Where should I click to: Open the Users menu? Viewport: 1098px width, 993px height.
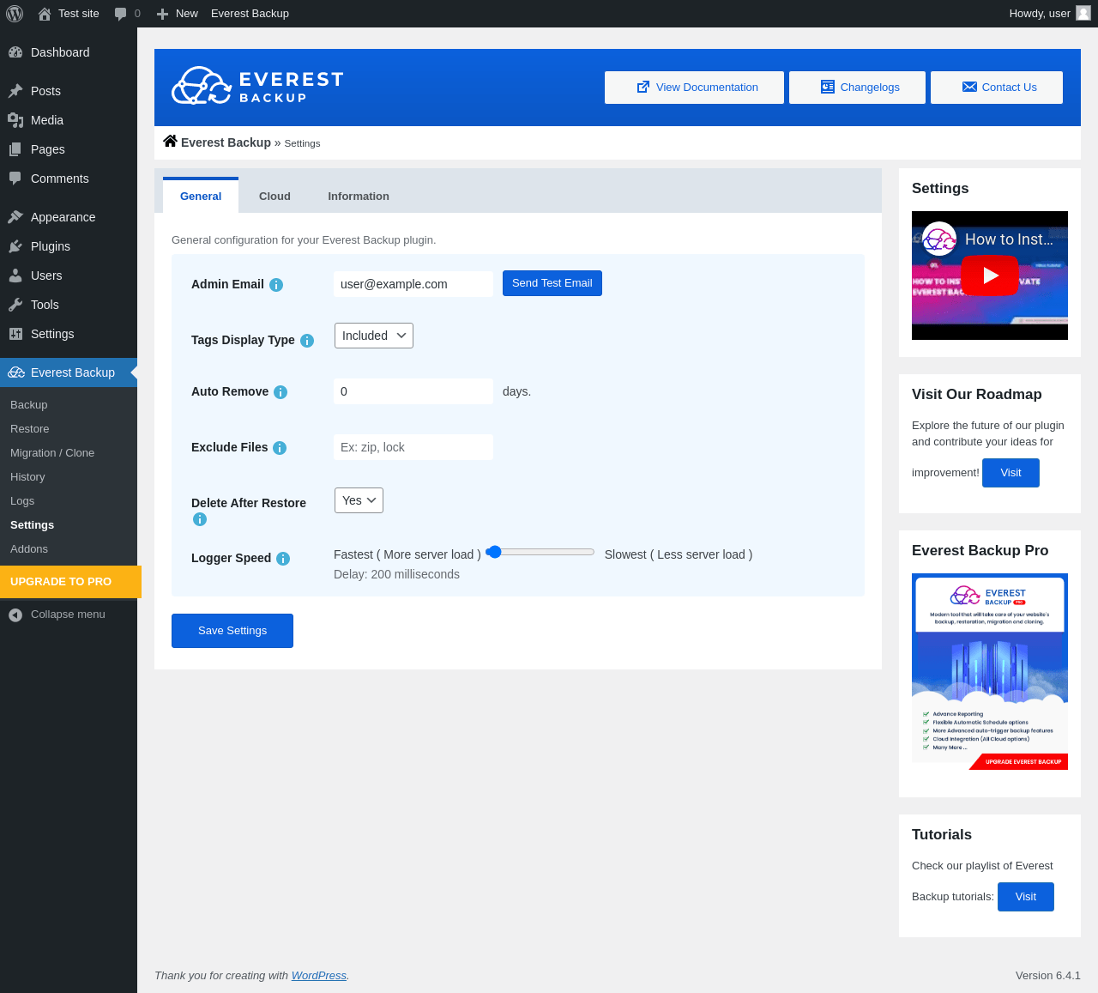click(69, 275)
